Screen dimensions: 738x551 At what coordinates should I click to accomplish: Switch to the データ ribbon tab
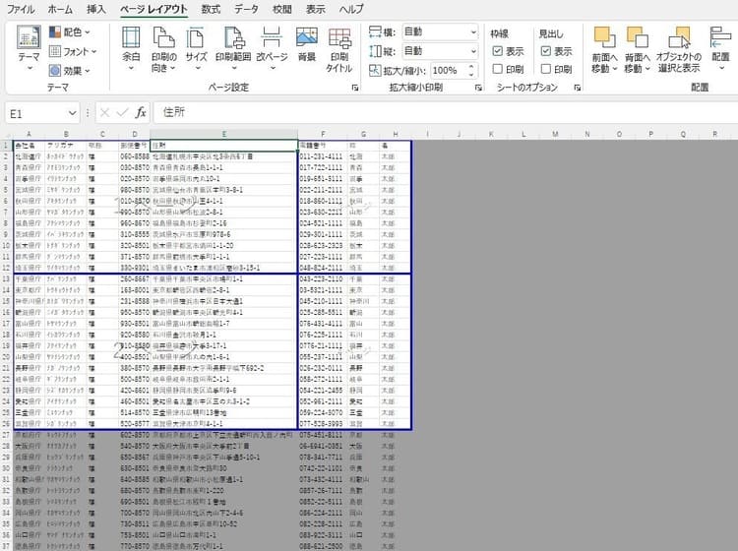click(x=247, y=9)
